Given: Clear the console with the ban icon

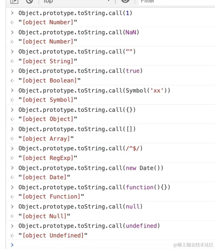Looking at the screenshot, I should 29,1.
